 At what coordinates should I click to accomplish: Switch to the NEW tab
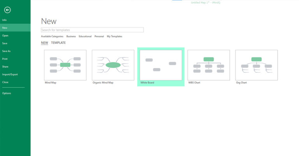click(x=44, y=43)
